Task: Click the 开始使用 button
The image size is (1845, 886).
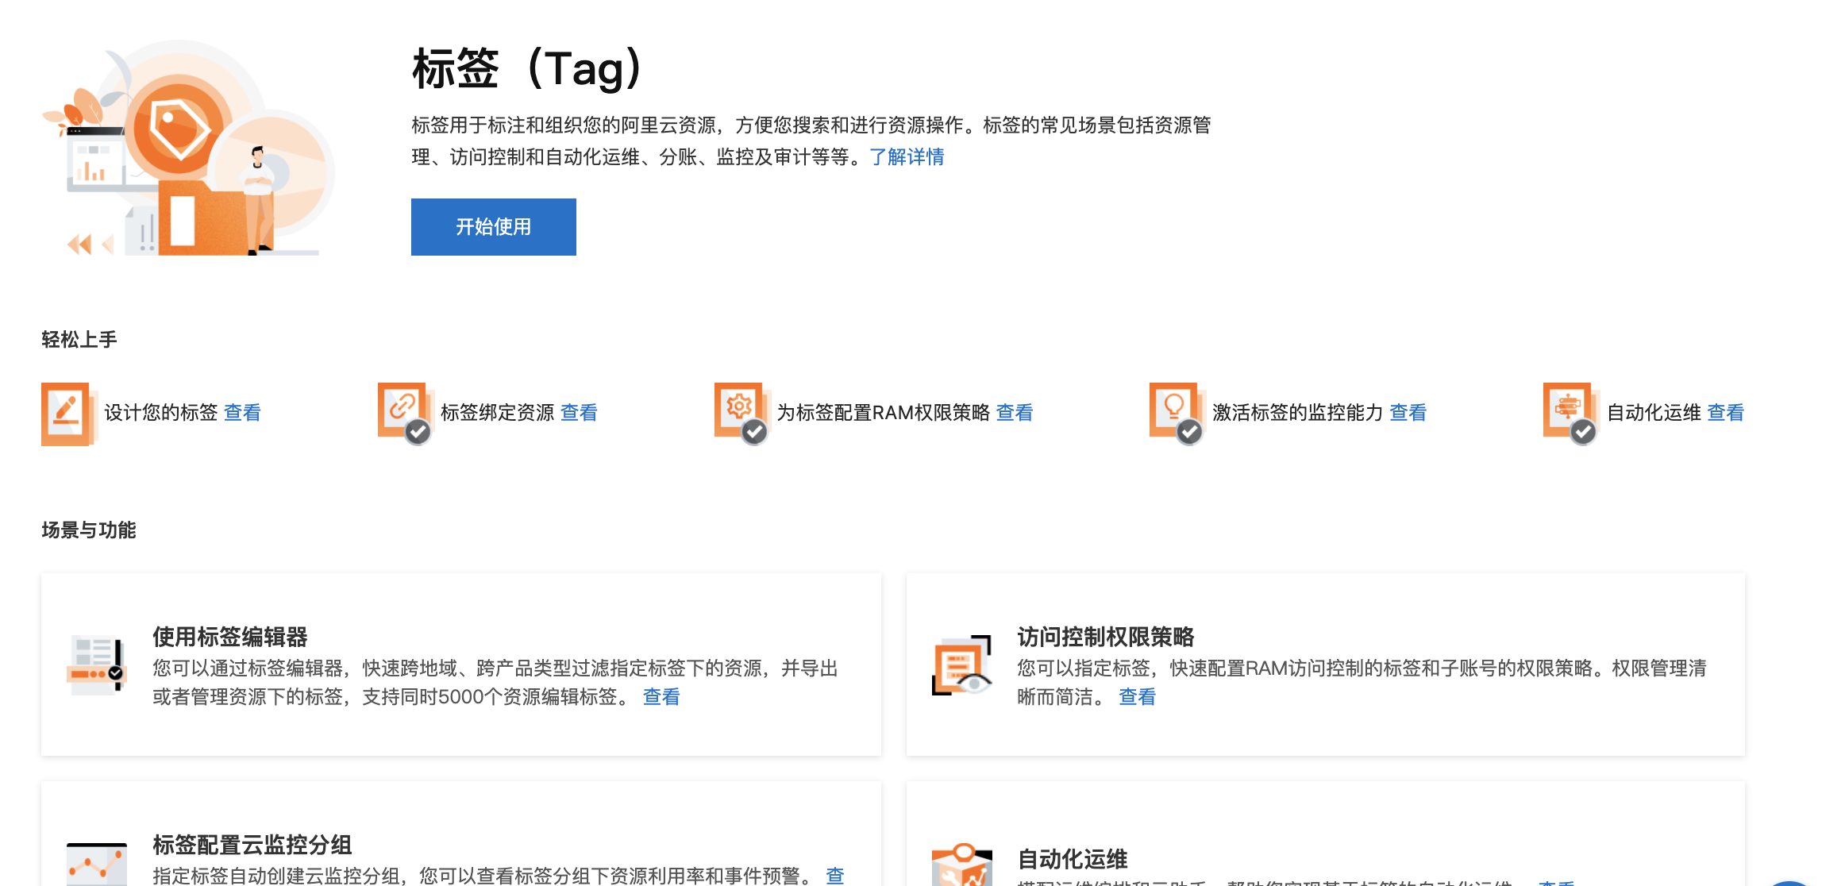Action: [493, 227]
